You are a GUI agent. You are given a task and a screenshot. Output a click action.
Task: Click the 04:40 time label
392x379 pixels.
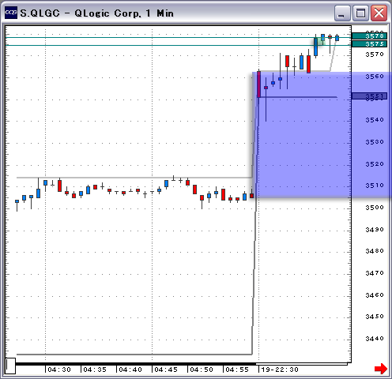pos(130,370)
